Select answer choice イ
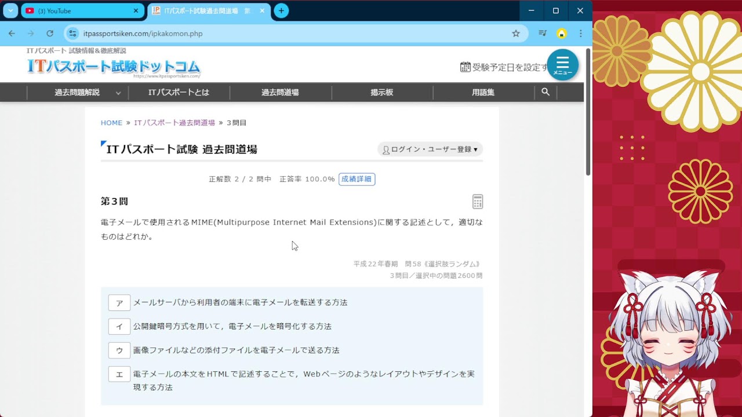Screen dimensions: 742x417 119,327
